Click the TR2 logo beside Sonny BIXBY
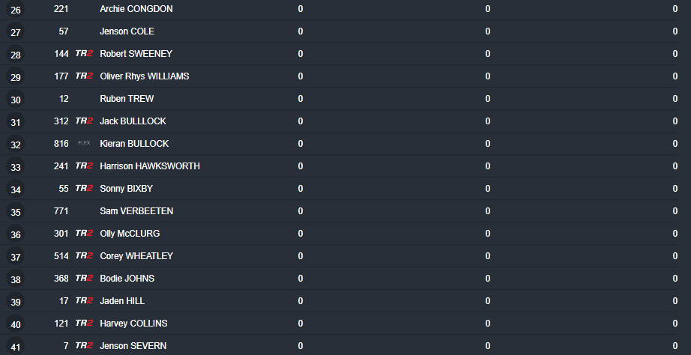 (x=84, y=189)
